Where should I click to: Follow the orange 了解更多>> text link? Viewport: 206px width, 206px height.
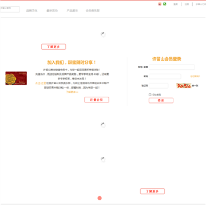[72, 92]
